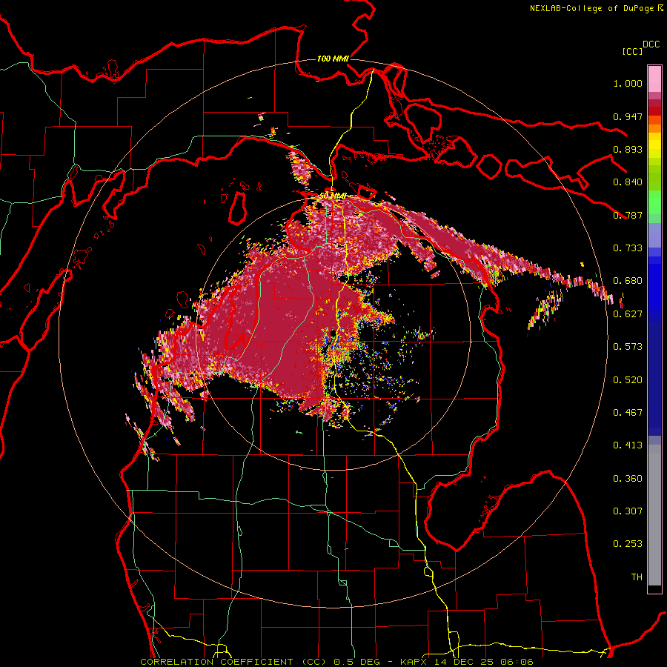Click the 0.787 legend value
The width and height of the screenshot is (667, 667).
click(x=628, y=215)
